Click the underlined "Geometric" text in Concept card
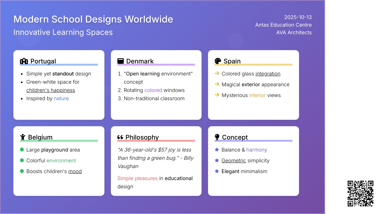 pos(234,161)
